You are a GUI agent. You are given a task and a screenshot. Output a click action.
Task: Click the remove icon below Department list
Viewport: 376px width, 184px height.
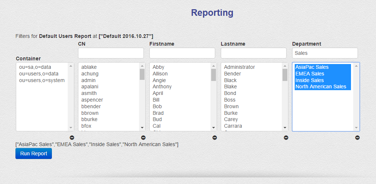click(x=357, y=138)
